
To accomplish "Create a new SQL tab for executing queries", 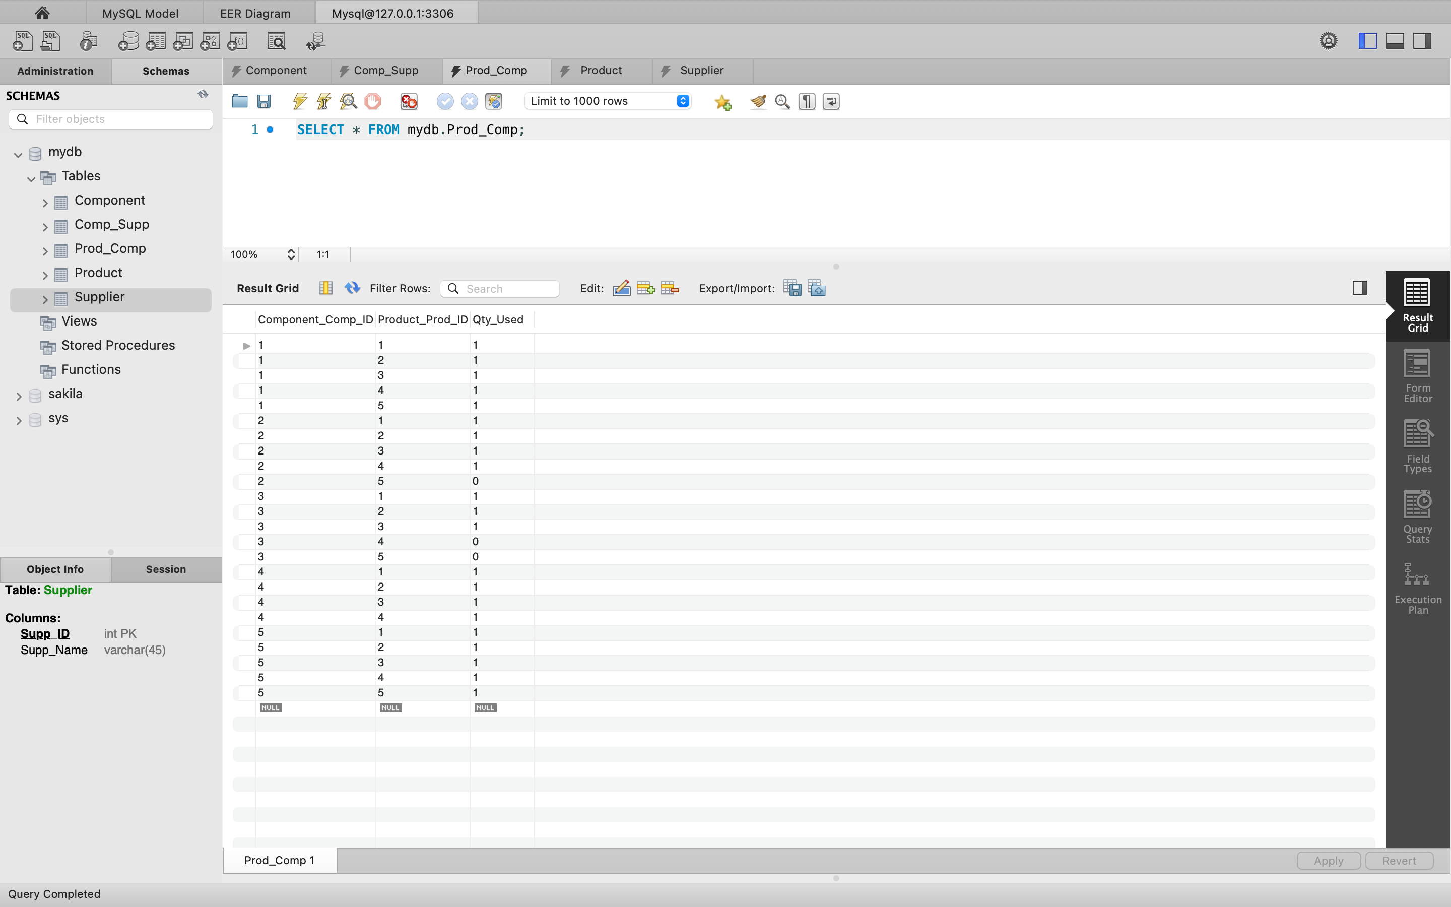I will [x=22, y=41].
